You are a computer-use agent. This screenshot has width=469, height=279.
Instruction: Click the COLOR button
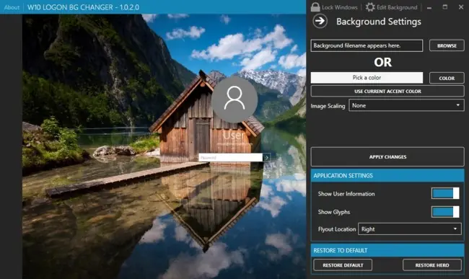coord(447,78)
